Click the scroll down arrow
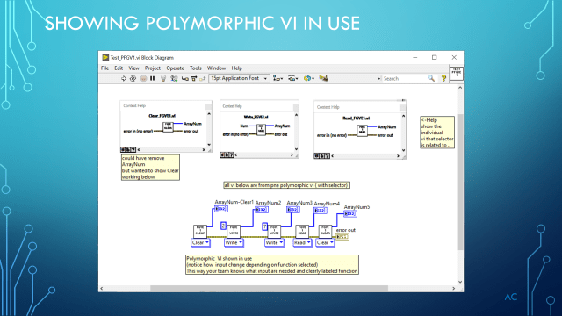This screenshot has height=316, width=562. click(460, 282)
